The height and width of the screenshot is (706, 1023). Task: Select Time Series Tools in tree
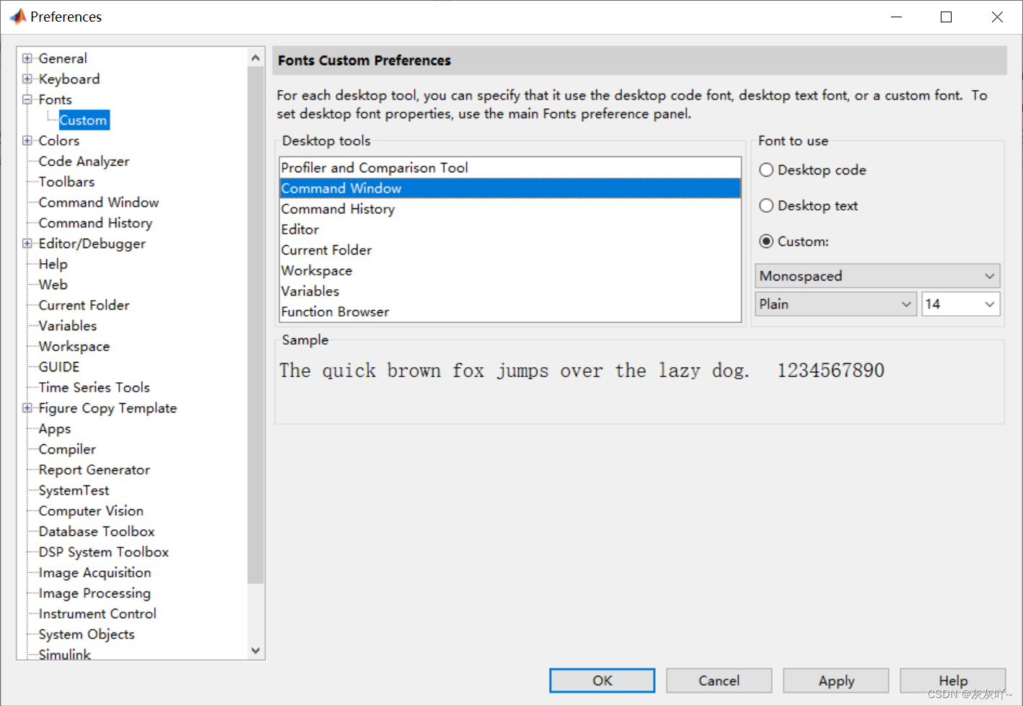click(94, 387)
